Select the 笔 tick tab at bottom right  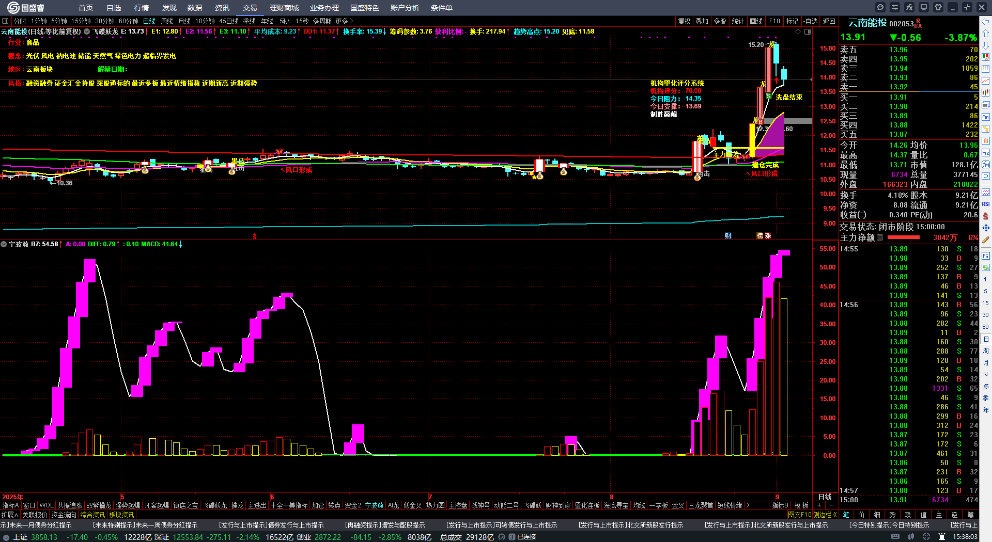(846, 515)
